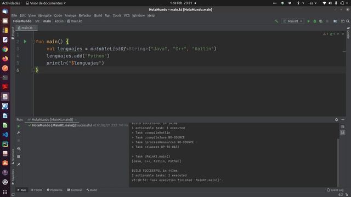
Task: Open the Window menu
Action: [138, 15]
